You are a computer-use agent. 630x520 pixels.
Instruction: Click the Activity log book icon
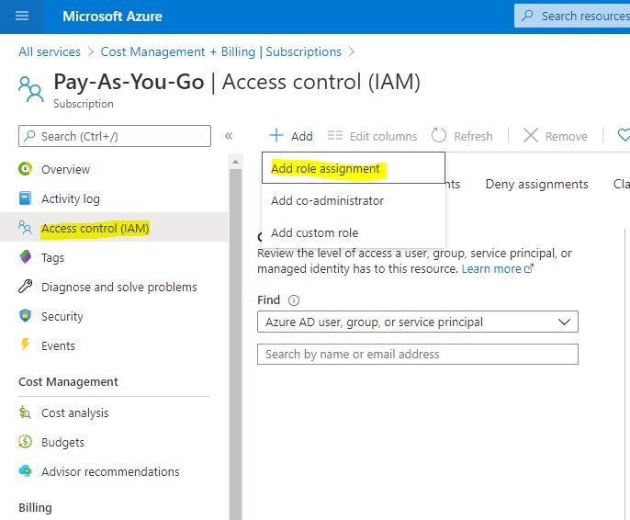point(25,198)
